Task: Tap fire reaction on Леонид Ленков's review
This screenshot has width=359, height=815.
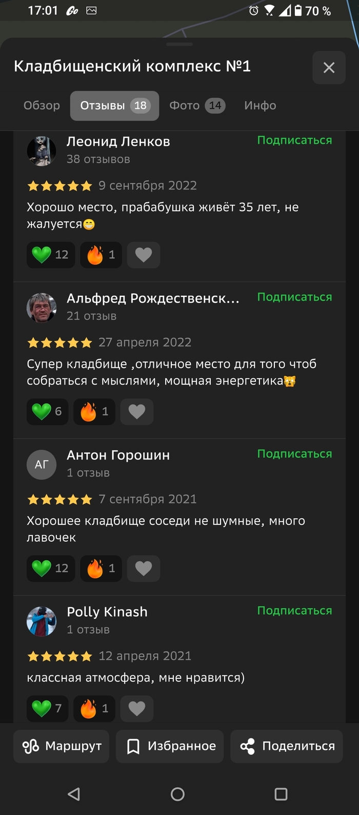Action: click(x=101, y=255)
